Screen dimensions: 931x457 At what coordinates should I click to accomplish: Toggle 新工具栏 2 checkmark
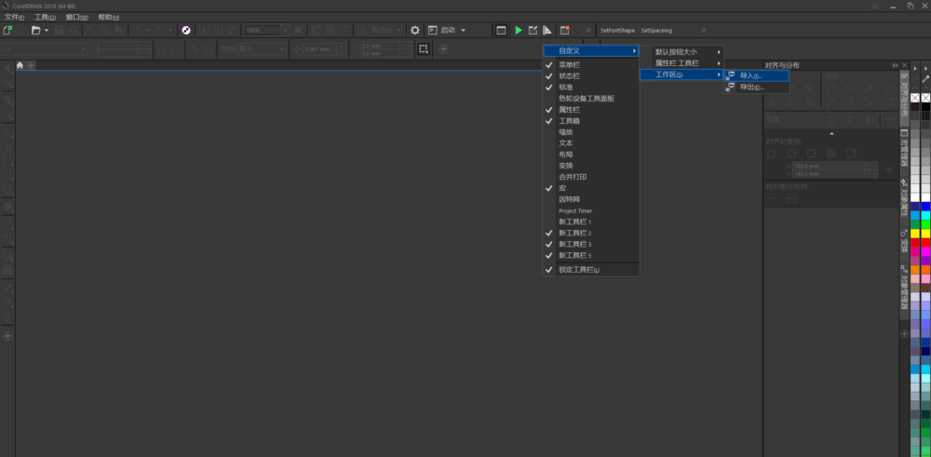[548, 234]
